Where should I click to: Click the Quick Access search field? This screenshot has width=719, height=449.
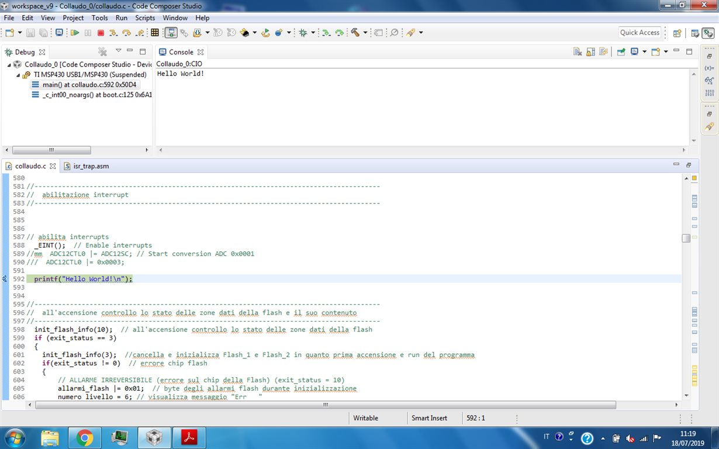640,33
